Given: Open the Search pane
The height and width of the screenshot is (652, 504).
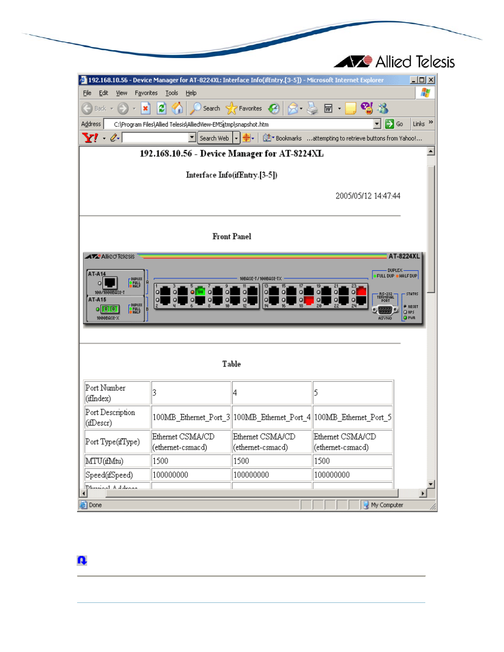Looking at the screenshot, I should pyautogui.click(x=205, y=108).
